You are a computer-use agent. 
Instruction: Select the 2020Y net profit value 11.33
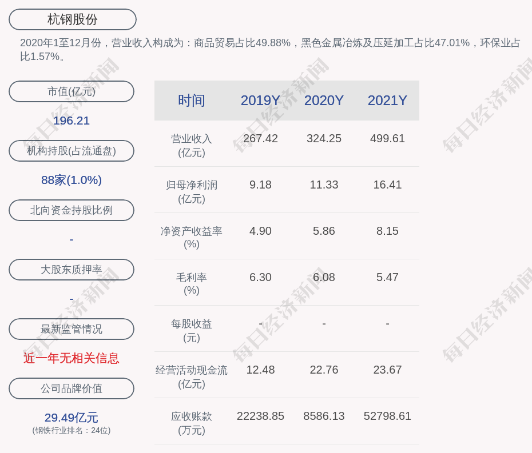tap(324, 185)
